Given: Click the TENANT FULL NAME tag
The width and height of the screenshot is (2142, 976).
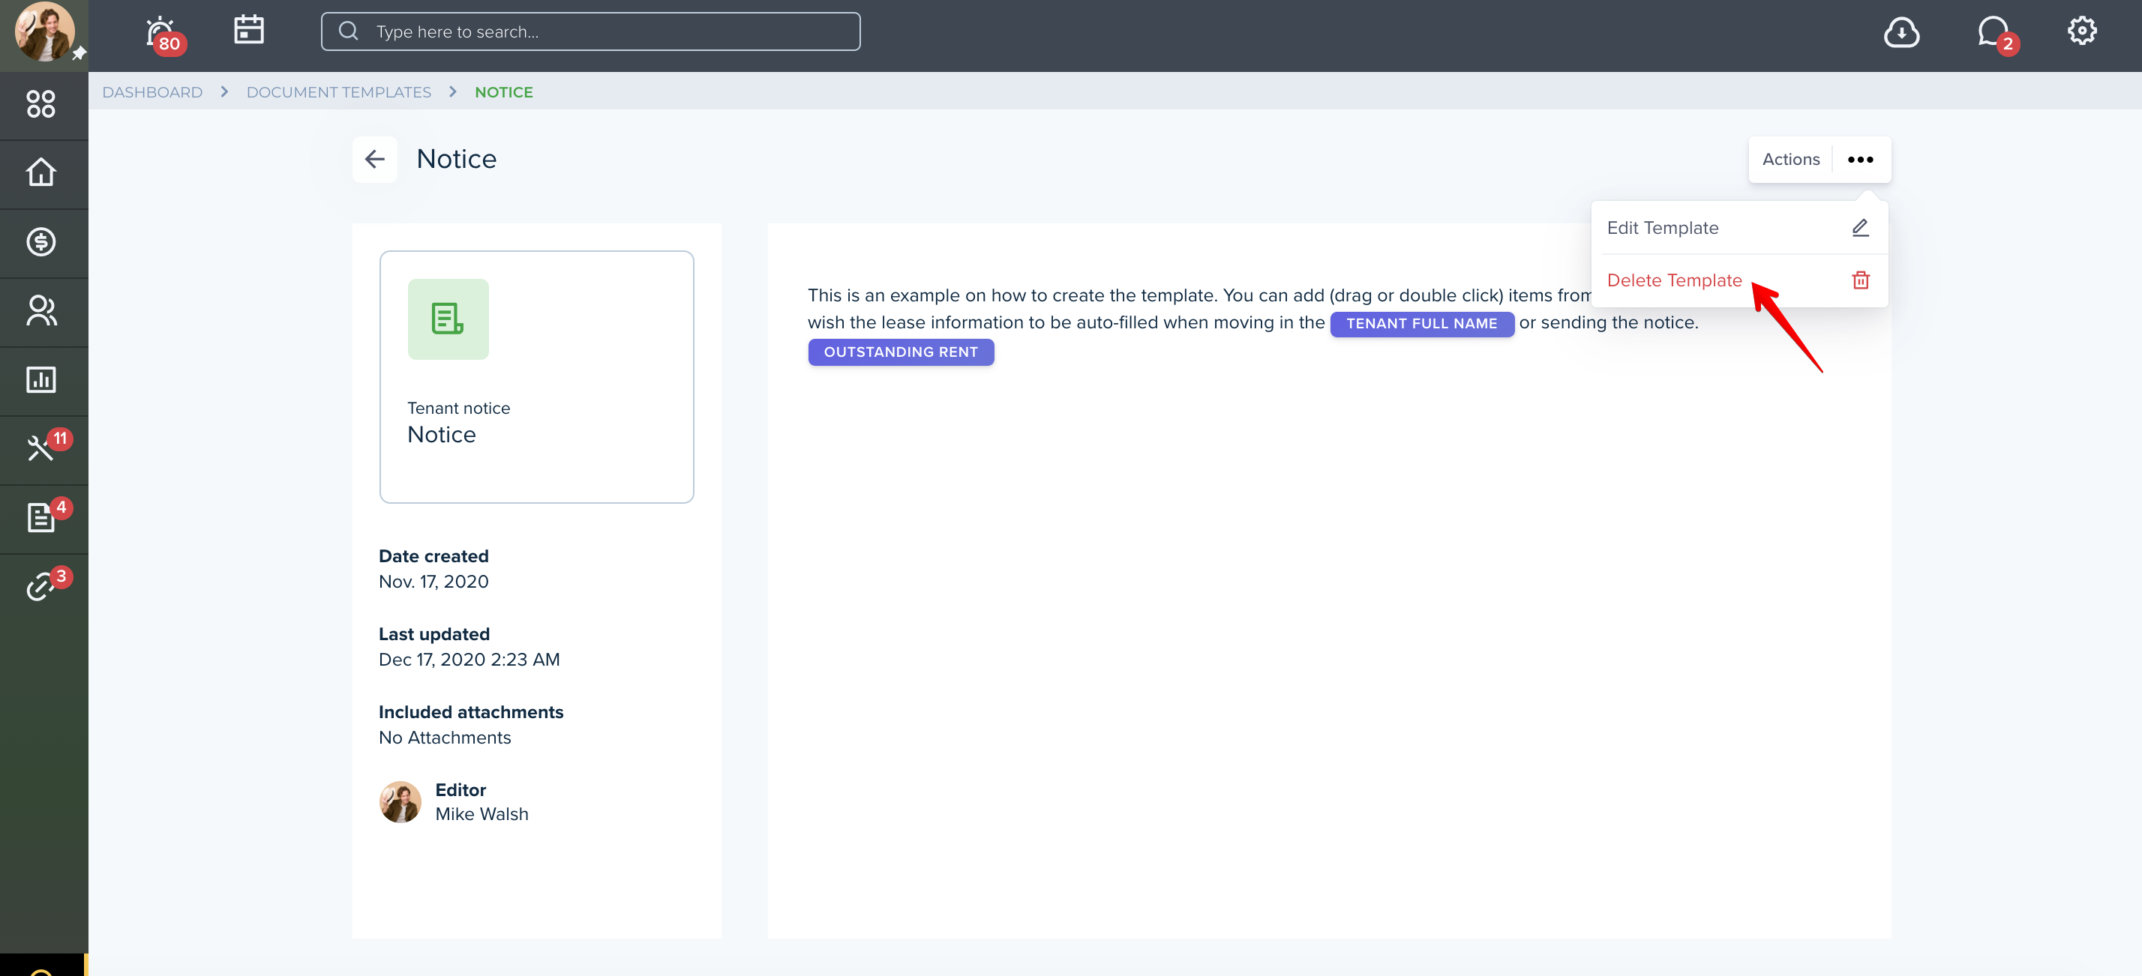Looking at the screenshot, I should 1421,323.
